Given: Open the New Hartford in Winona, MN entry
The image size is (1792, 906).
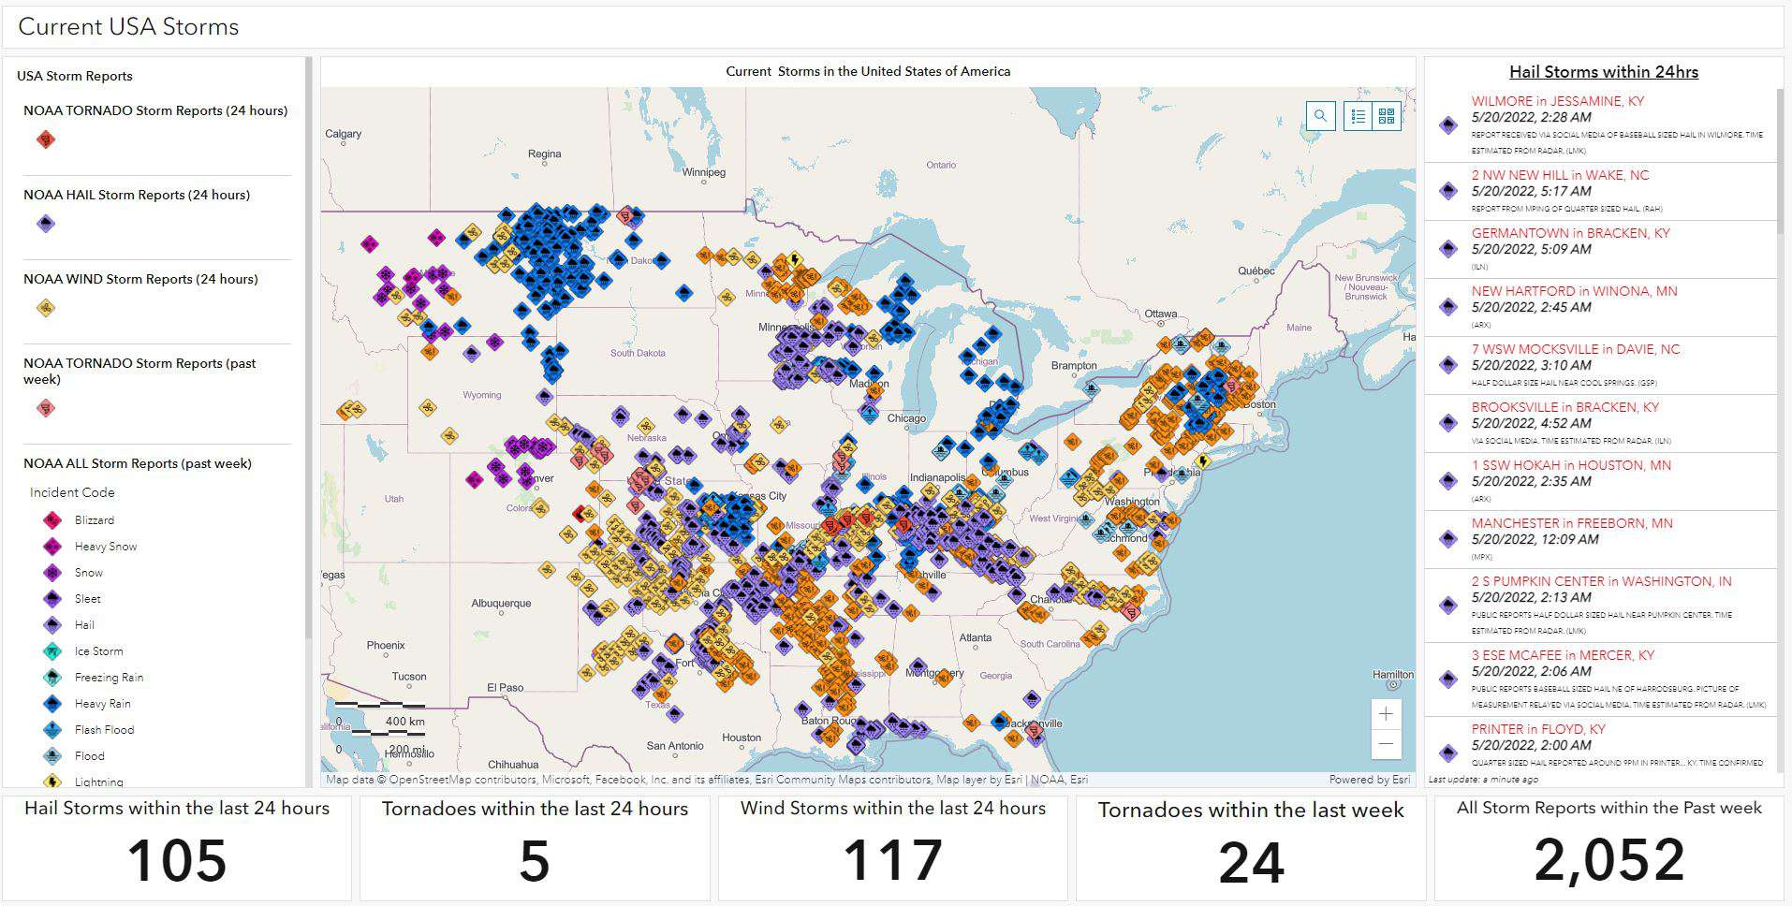Looking at the screenshot, I should (1574, 291).
